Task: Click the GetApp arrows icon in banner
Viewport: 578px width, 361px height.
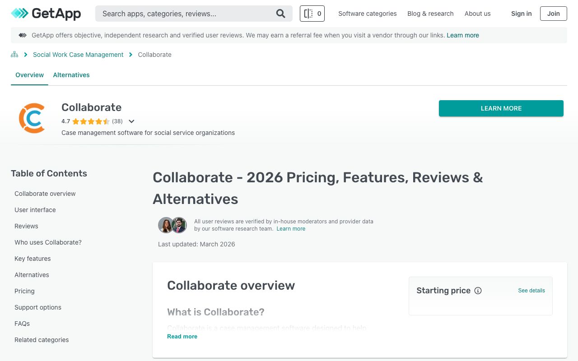Action: click(x=23, y=35)
